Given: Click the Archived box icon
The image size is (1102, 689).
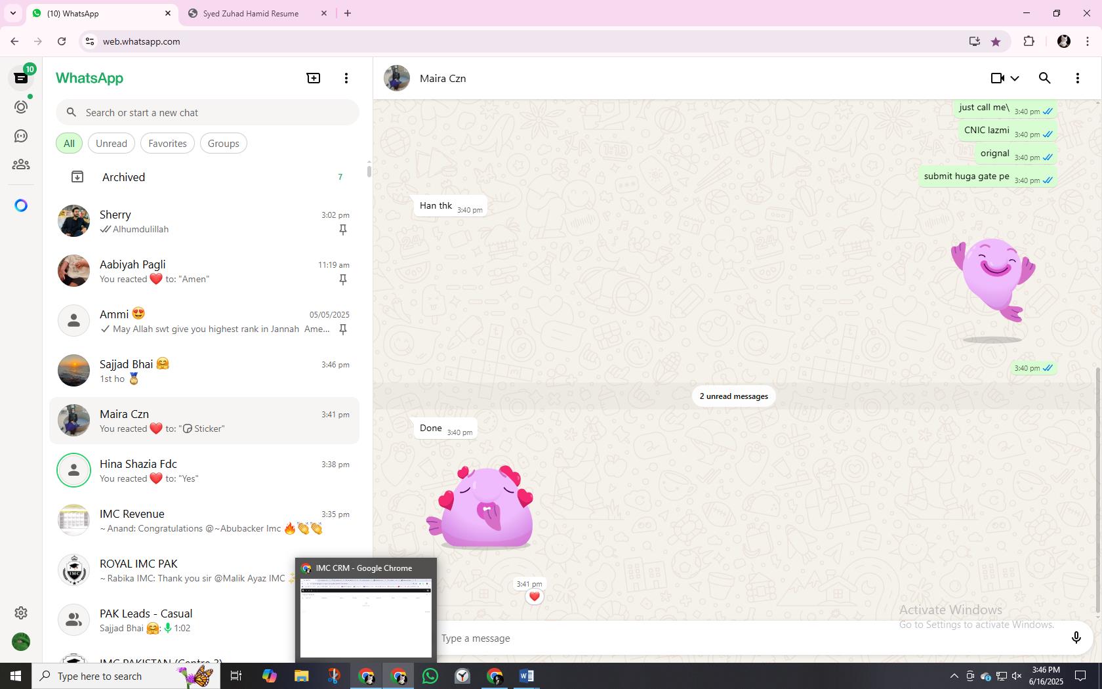Looking at the screenshot, I should pos(77,177).
